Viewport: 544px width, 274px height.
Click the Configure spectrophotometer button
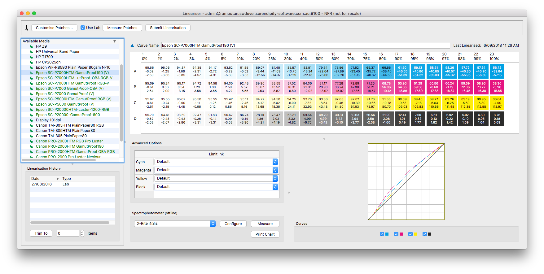pyautogui.click(x=233, y=224)
